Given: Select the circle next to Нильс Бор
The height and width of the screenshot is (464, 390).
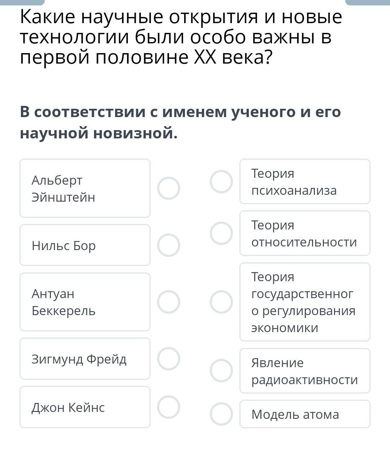Looking at the screenshot, I should pyautogui.click(x=169, y=245).
